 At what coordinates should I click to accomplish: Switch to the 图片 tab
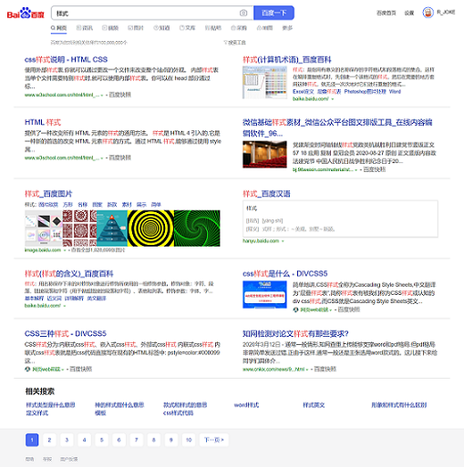point(136,28)
